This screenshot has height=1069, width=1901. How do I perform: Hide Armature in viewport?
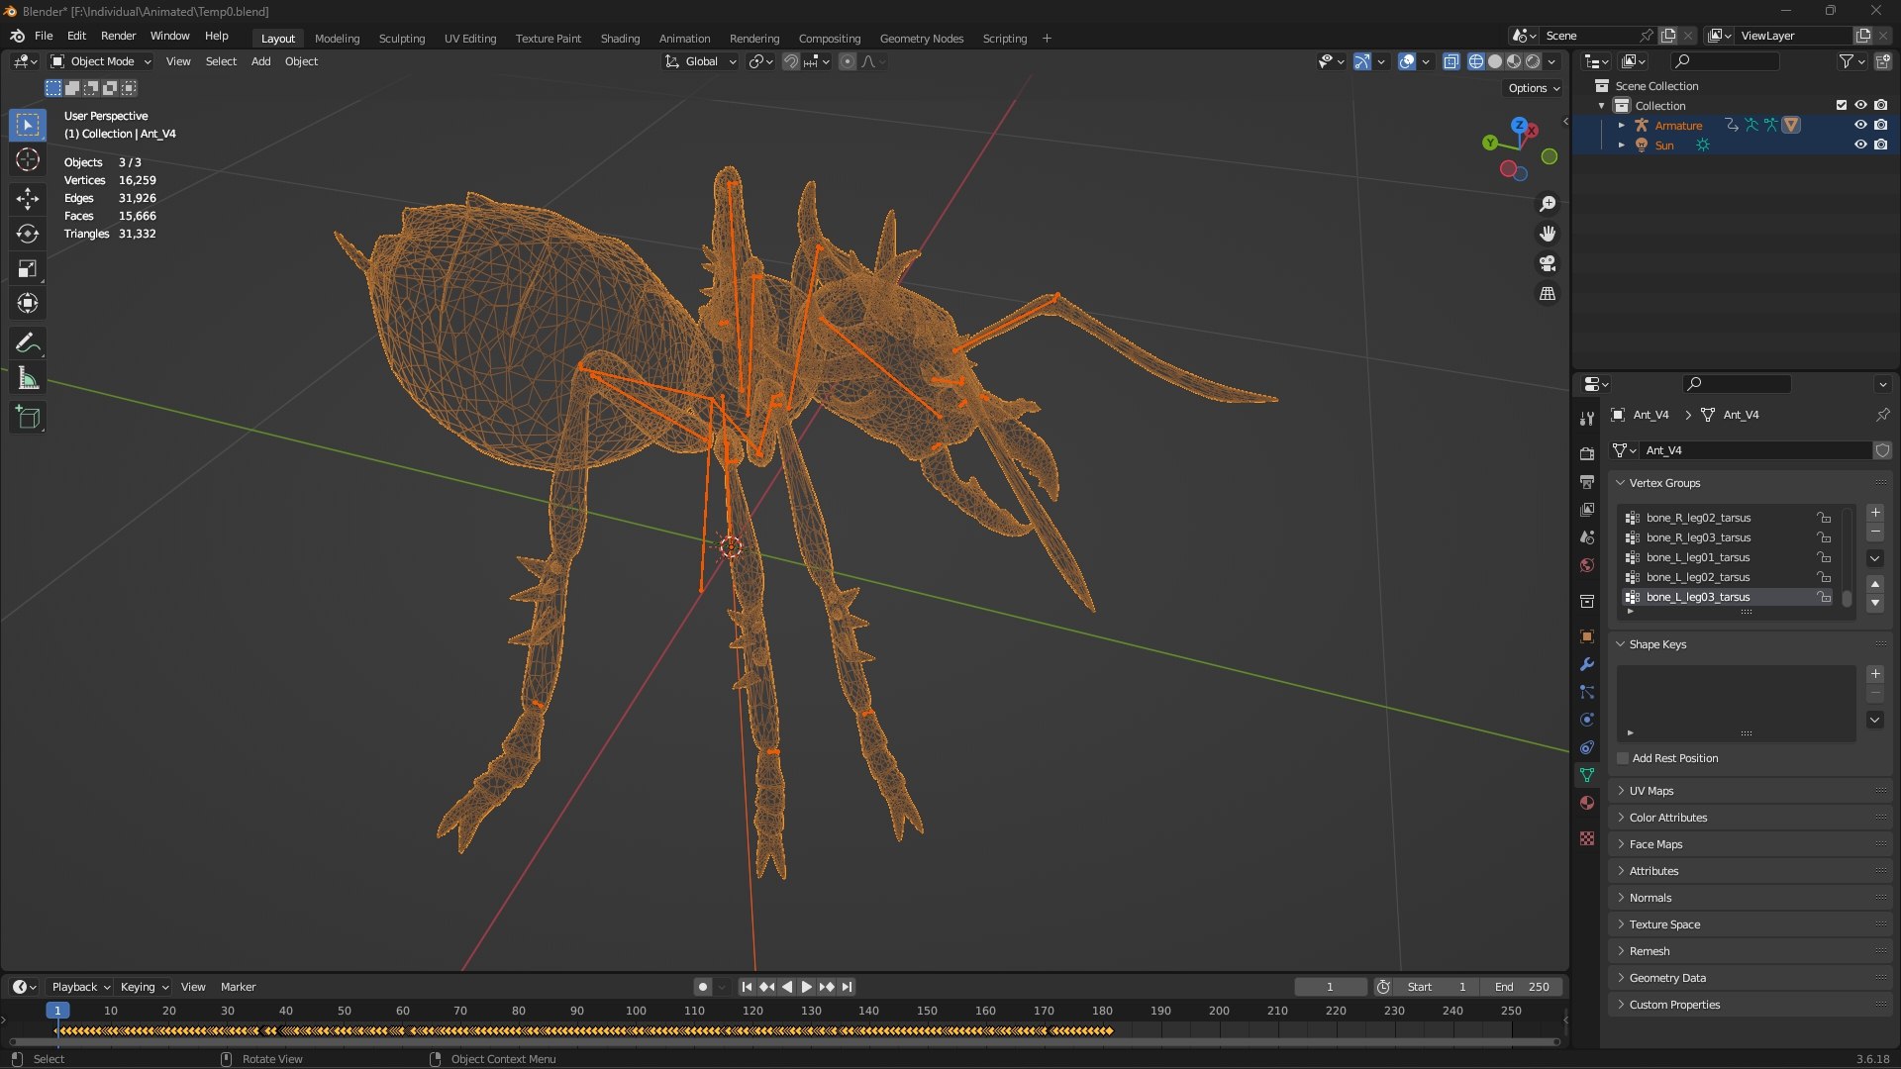1860,125
